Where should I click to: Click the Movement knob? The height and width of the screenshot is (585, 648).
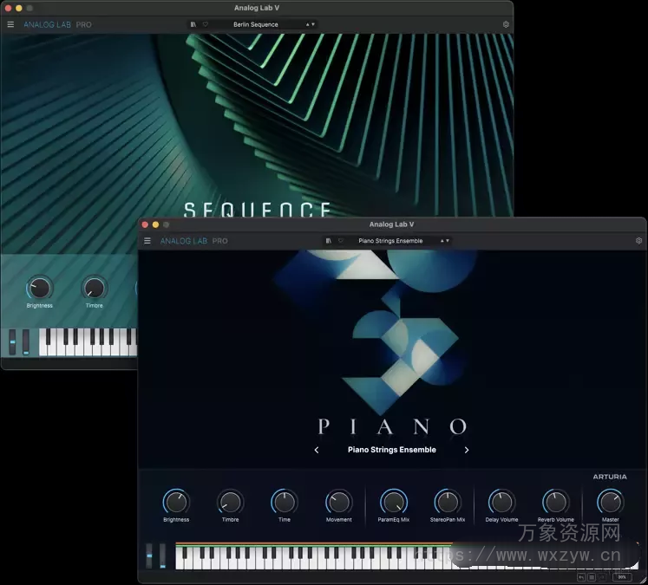click(x=339, y=502)
